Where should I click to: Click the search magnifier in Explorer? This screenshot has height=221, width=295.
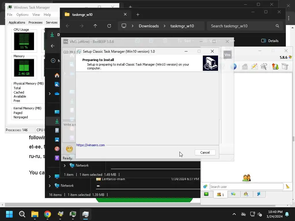(x=277, y=26)
